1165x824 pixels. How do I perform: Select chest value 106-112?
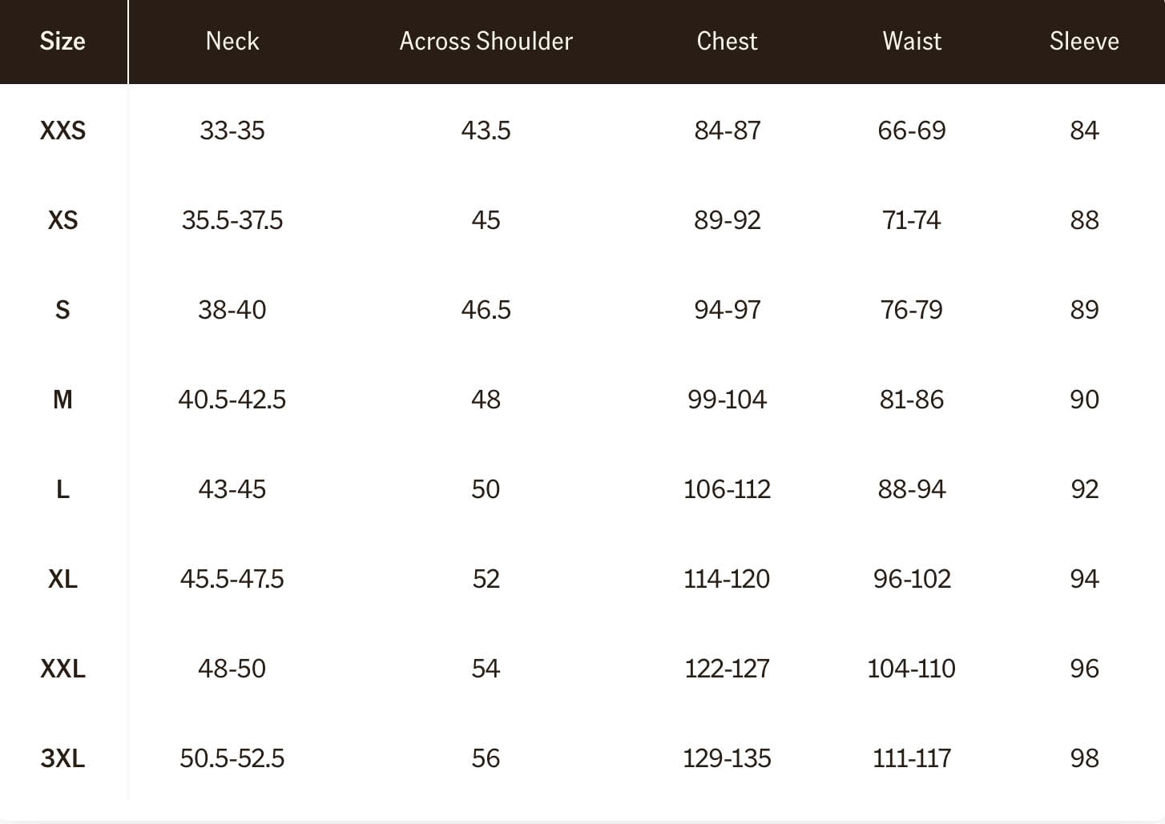point(727,489)
